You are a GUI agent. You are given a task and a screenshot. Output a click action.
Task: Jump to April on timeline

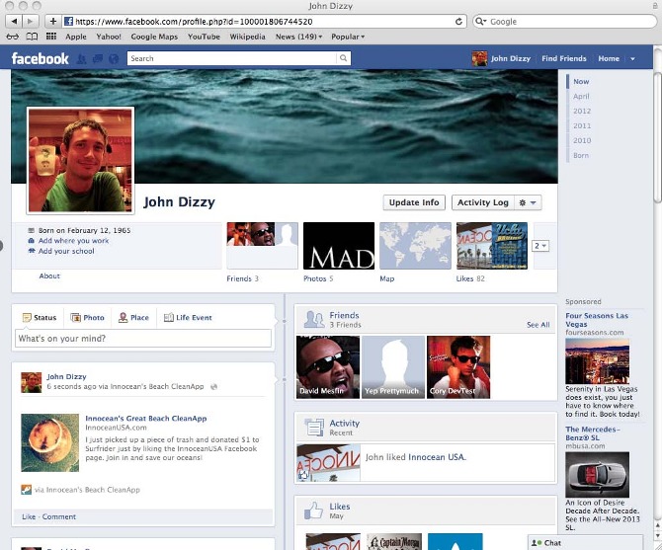(x=581, y=96)
